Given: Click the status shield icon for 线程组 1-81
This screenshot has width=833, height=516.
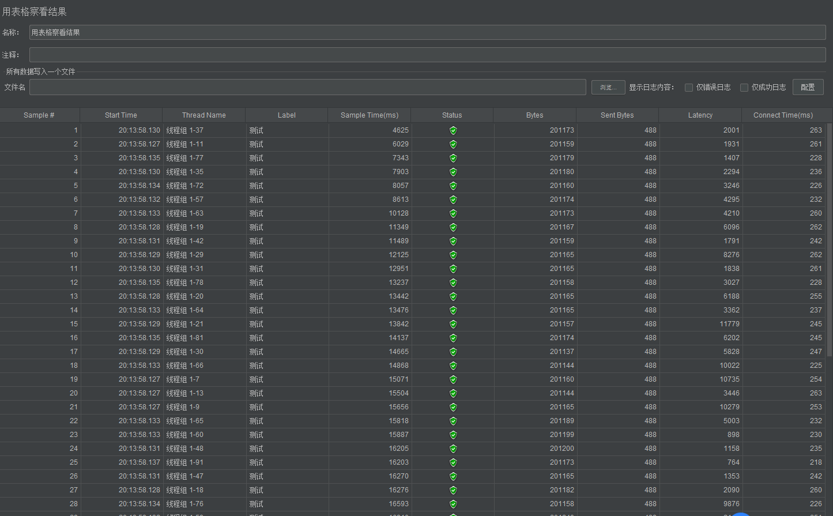Looking at the screenshot, I should coord(453,338).
